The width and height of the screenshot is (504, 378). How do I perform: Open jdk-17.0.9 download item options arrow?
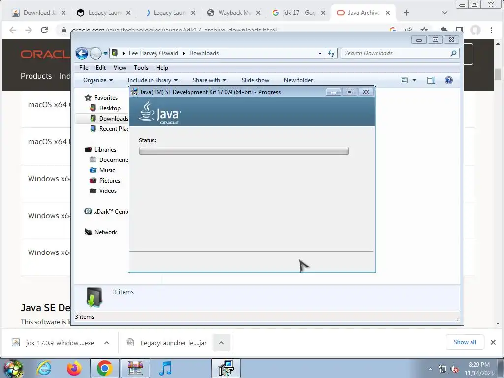107,343
